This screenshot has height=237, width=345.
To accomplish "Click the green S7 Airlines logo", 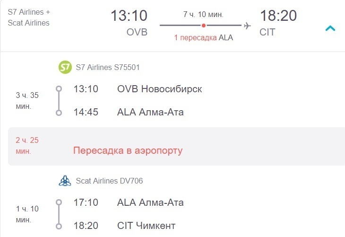I will click(x=65, y=67).
